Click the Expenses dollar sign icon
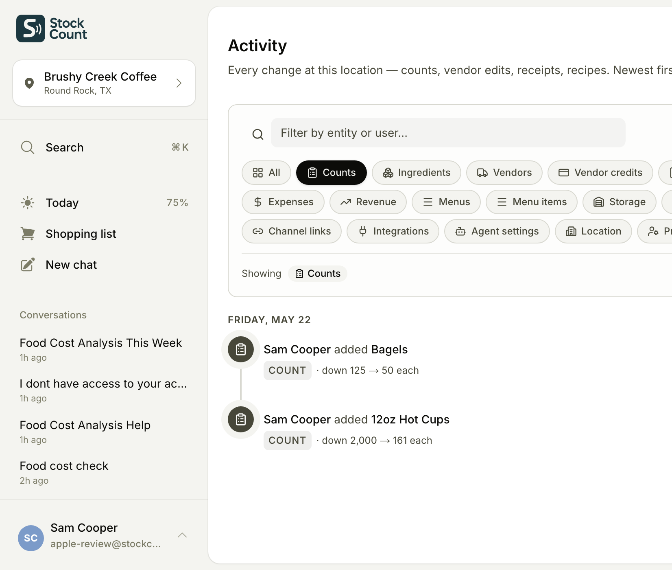 [258, 202]
